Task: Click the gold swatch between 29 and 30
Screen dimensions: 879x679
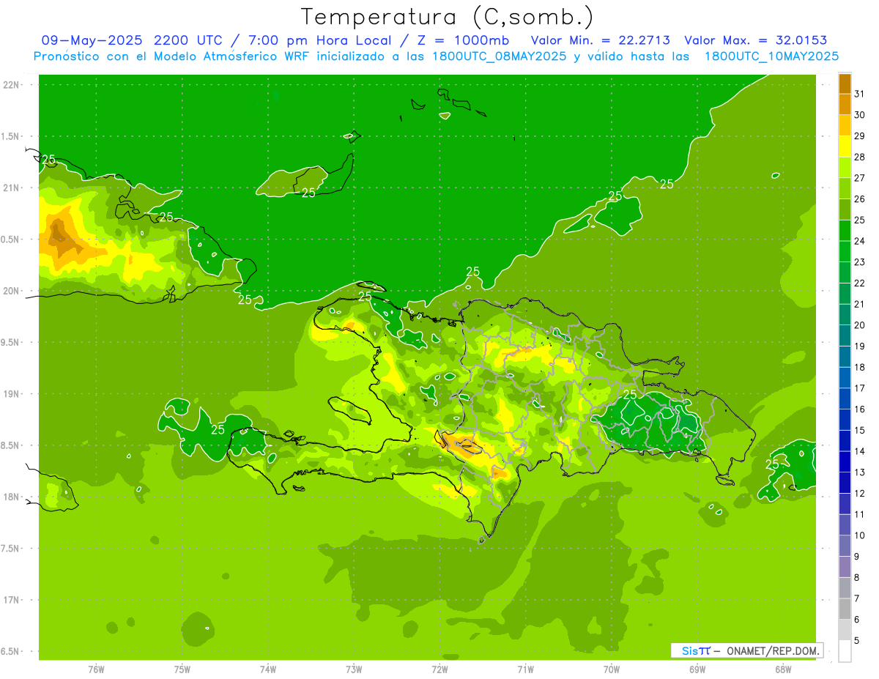Action: point(845,125)
